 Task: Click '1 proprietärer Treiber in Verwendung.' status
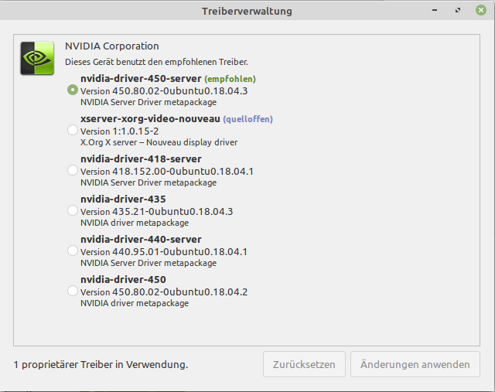101,364
